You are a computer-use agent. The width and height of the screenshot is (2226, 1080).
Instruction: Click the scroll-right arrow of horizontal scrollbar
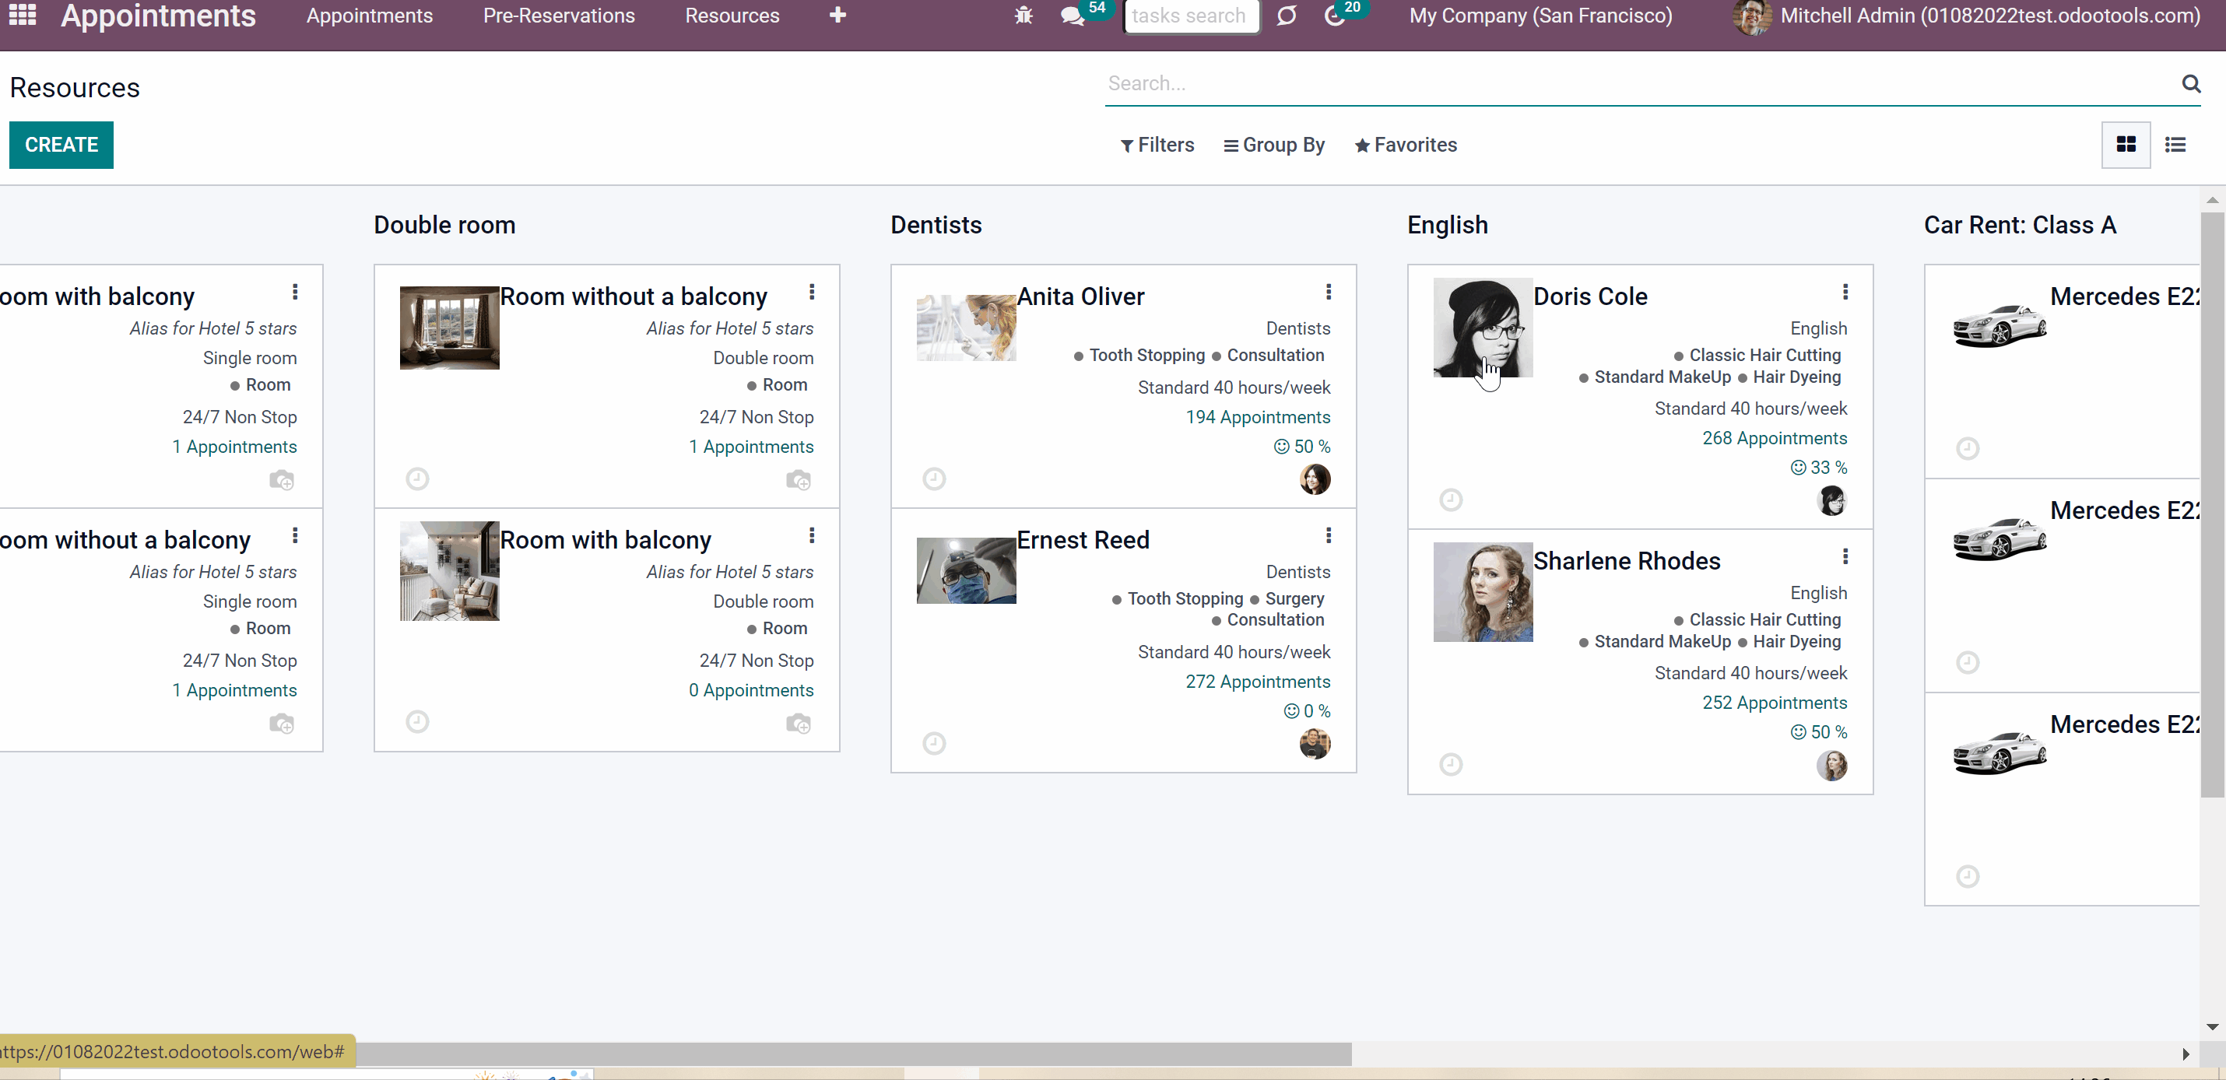[x=2186, y=1054]
